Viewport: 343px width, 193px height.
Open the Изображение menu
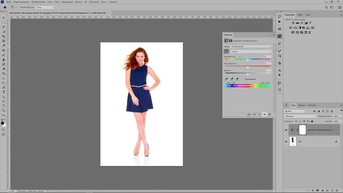pyautogui.click(x=38, y=2)
